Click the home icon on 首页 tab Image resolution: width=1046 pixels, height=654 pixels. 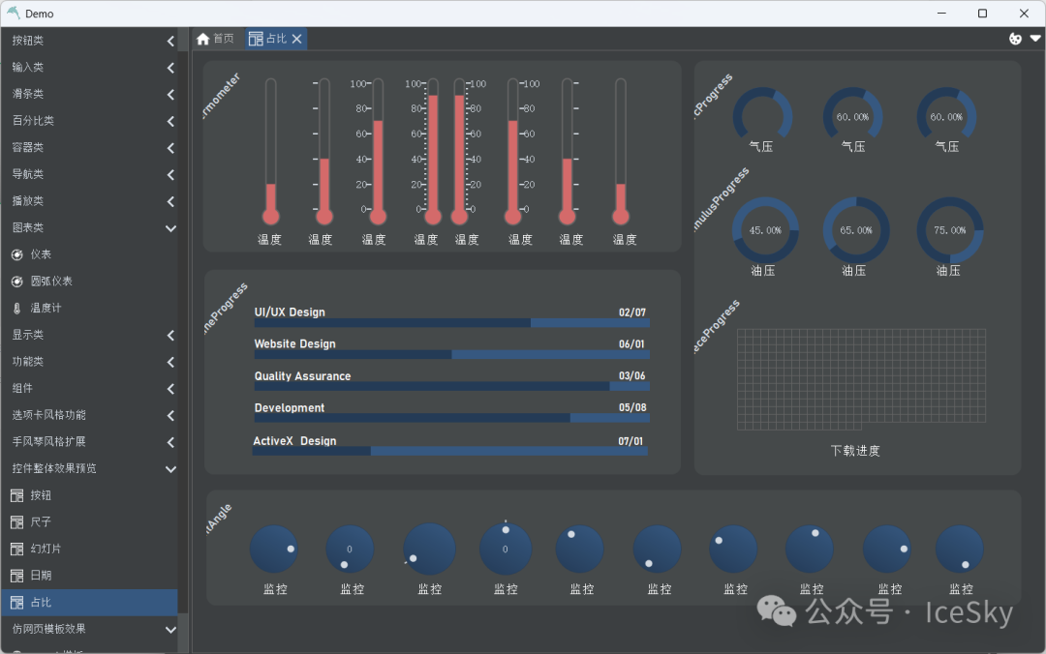tap(202, 39)
